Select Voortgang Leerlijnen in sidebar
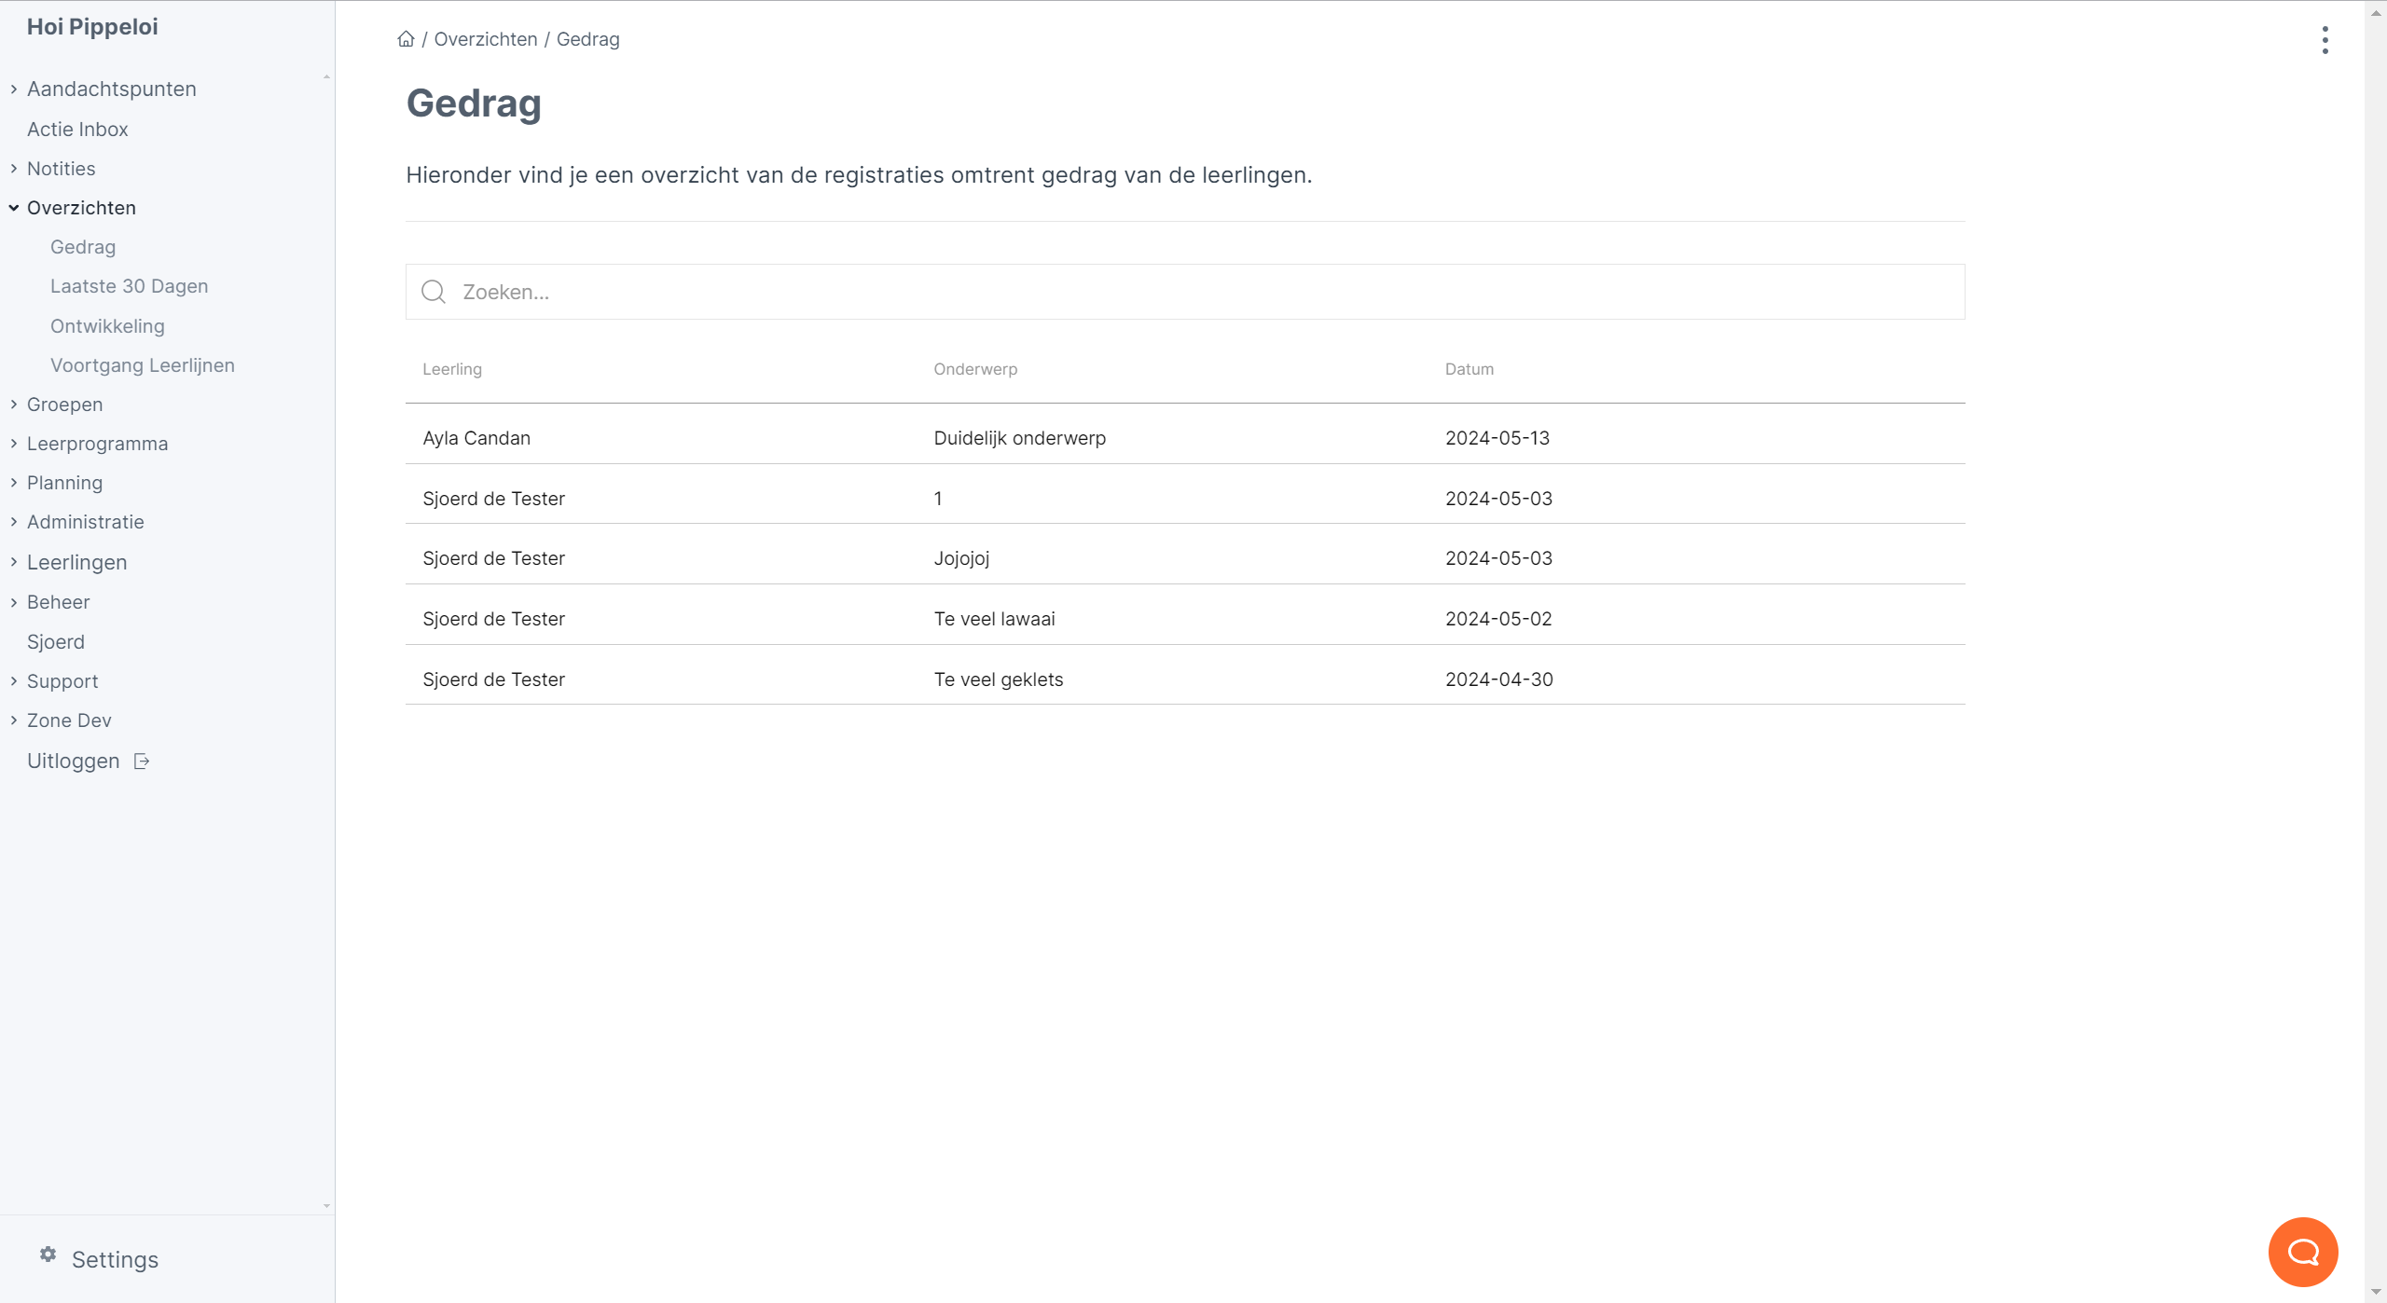This screenshot has height=1303, width=2387. click(x=142, y=365)
